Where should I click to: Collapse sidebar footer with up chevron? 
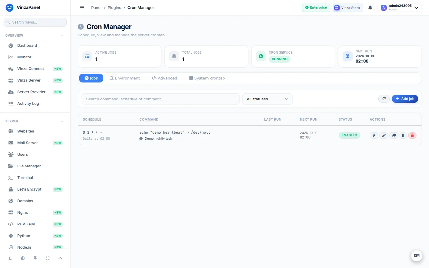[60, 258]
